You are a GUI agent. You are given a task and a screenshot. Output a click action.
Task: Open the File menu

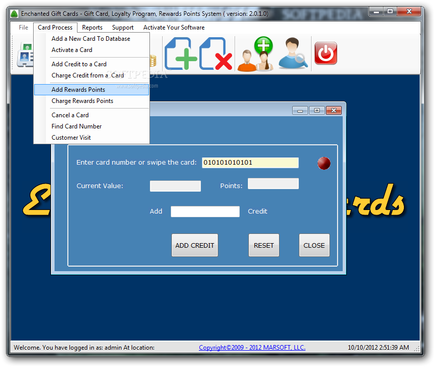pyautogui.click(x=23, y=28)
